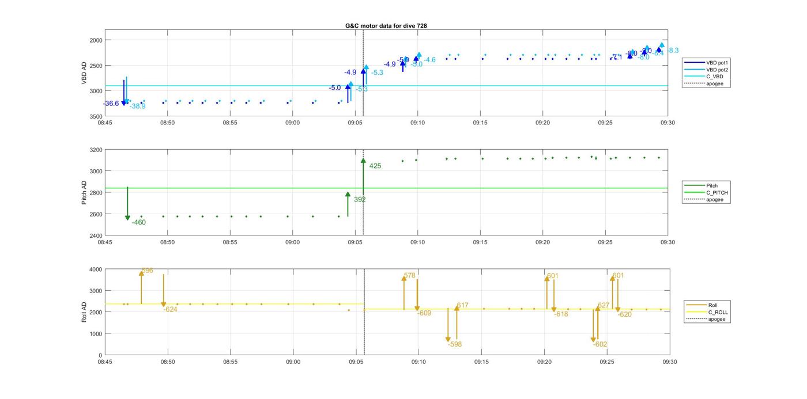
Task: Select the 'Roll AD' y-axis label
Action: tap(84, 312)
